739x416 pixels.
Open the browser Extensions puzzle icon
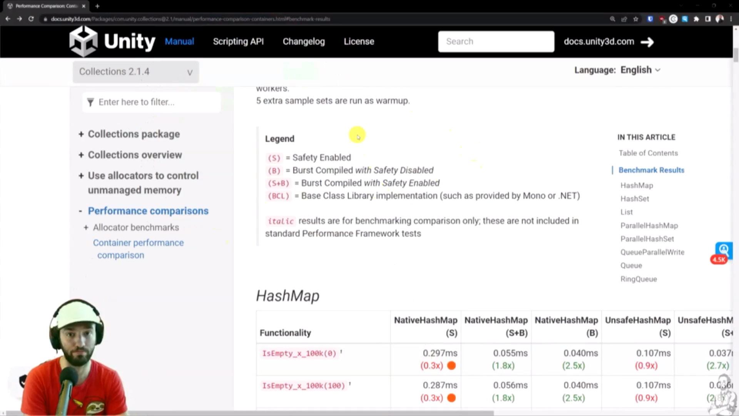[696, 19]
